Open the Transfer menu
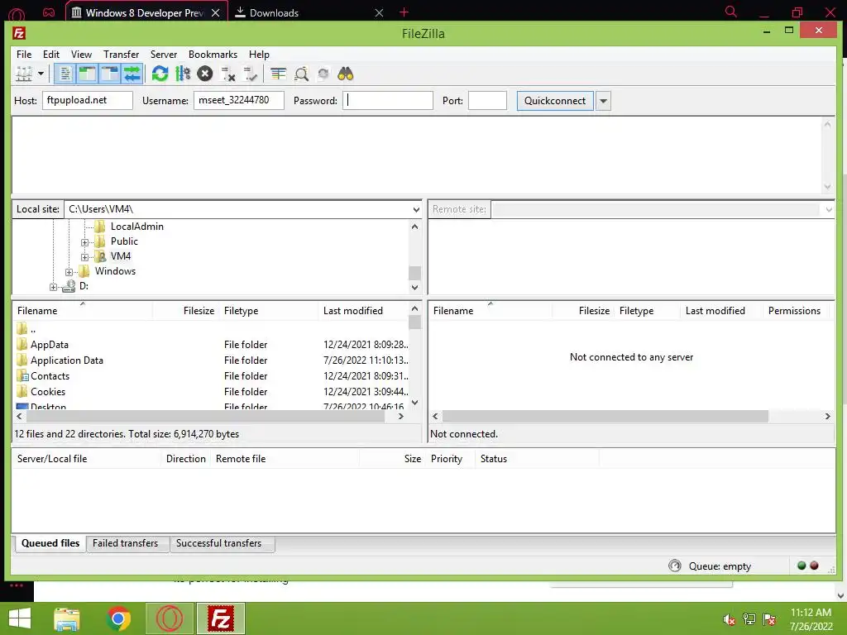 [121, 55]
